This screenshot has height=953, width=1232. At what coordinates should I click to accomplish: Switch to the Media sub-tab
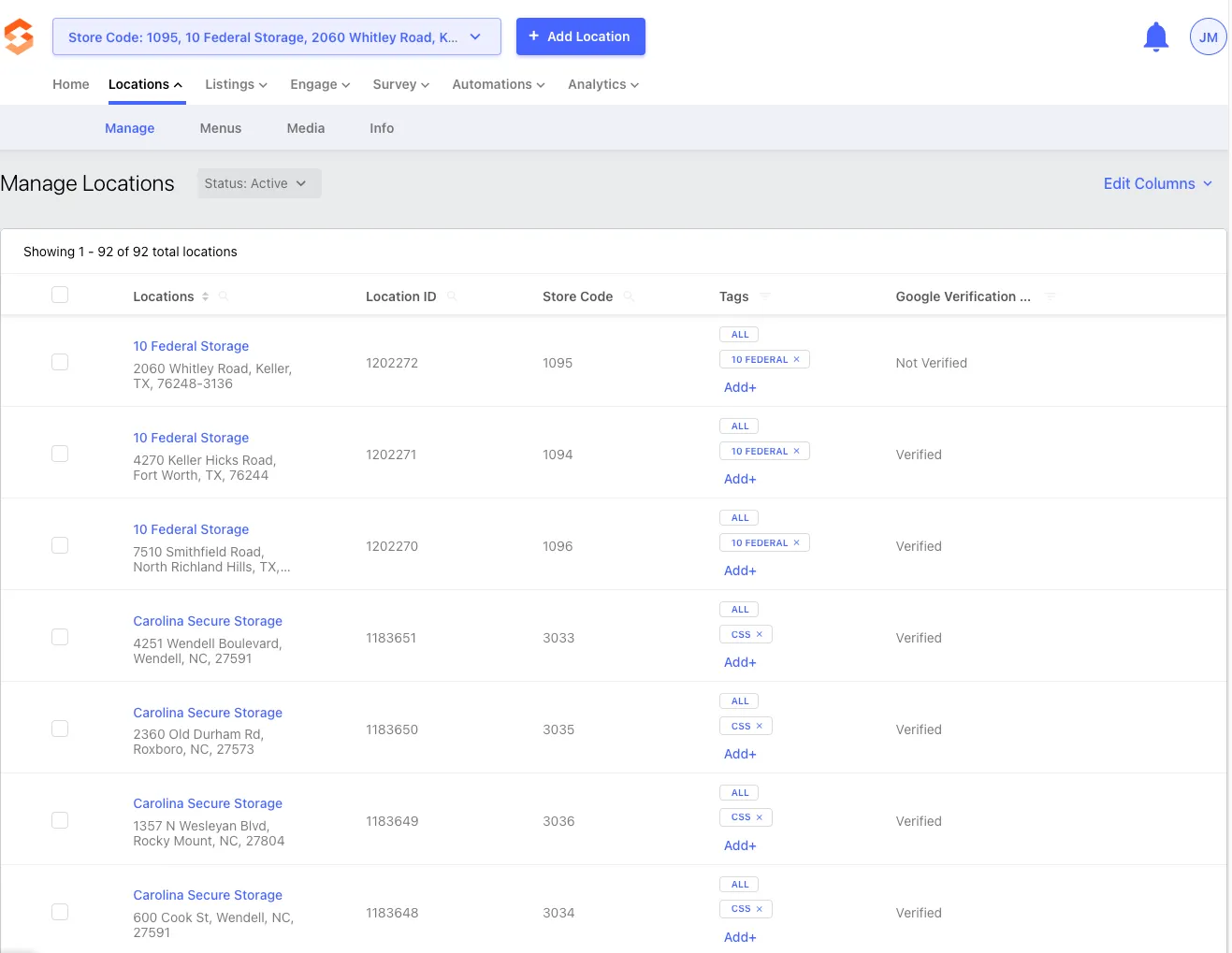[306, 128]
